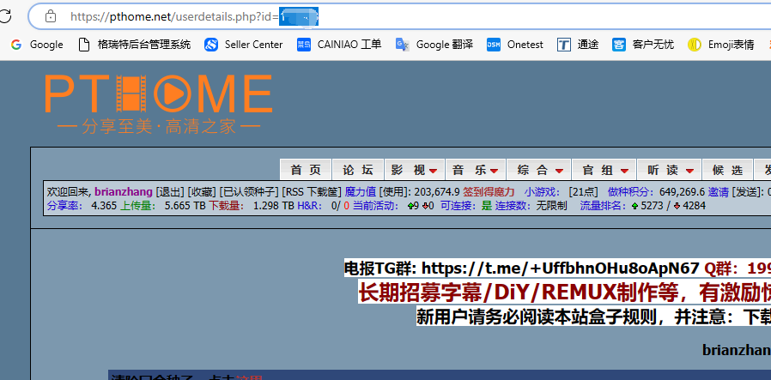Click the site lock icon in address bar
Screen dimensions: 771x380
coord(50,16)
